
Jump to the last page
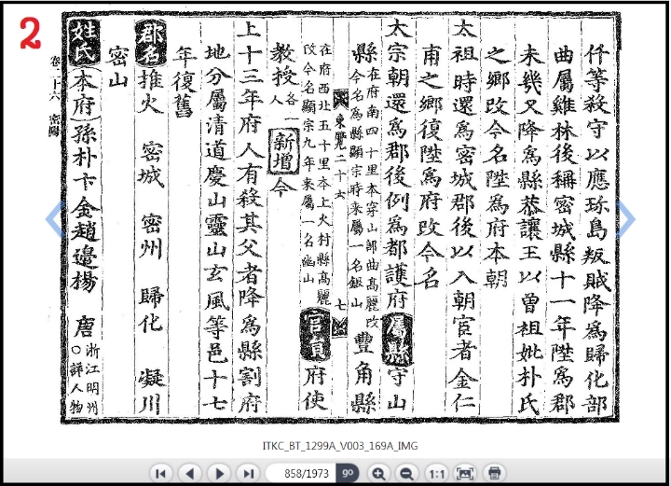pos(249,473)
